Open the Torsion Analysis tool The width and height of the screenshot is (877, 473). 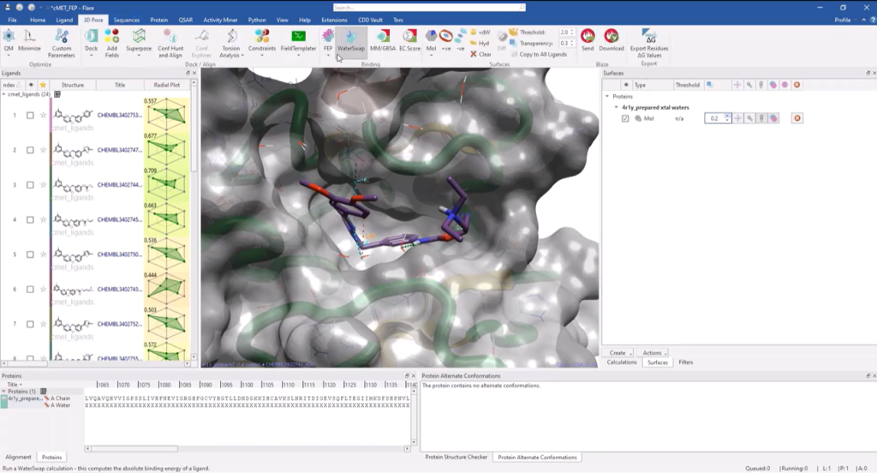pyautogui.click(x=231, y=43)
